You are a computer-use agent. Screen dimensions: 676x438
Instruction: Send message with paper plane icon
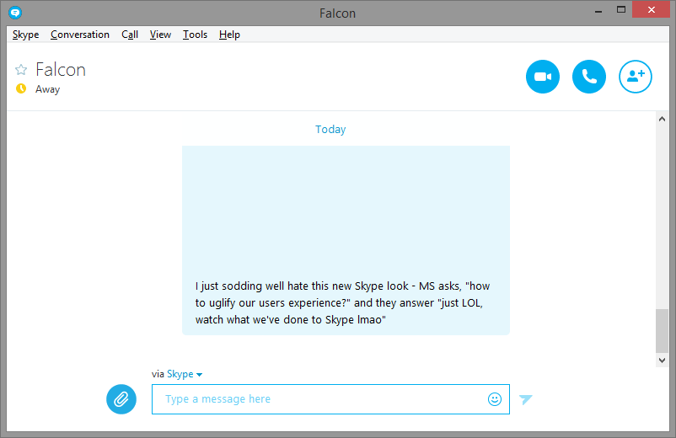[x=525, y=399]
